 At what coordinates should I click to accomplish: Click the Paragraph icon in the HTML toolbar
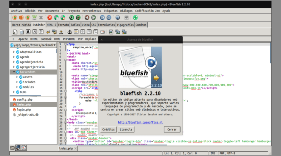pyautogui.click(x=41, y=32)
